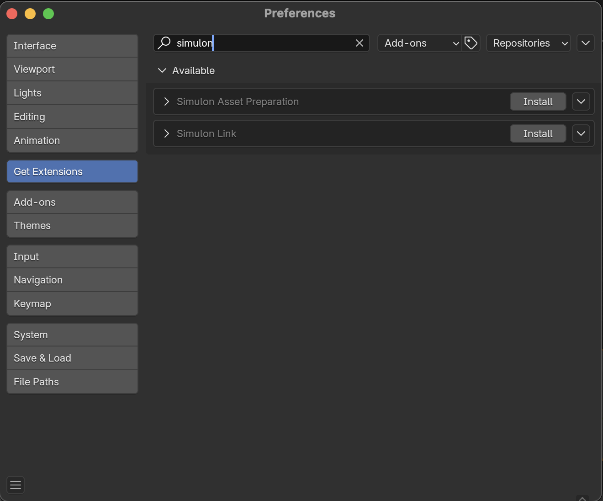Collapse the Available section

click(162, 70)
